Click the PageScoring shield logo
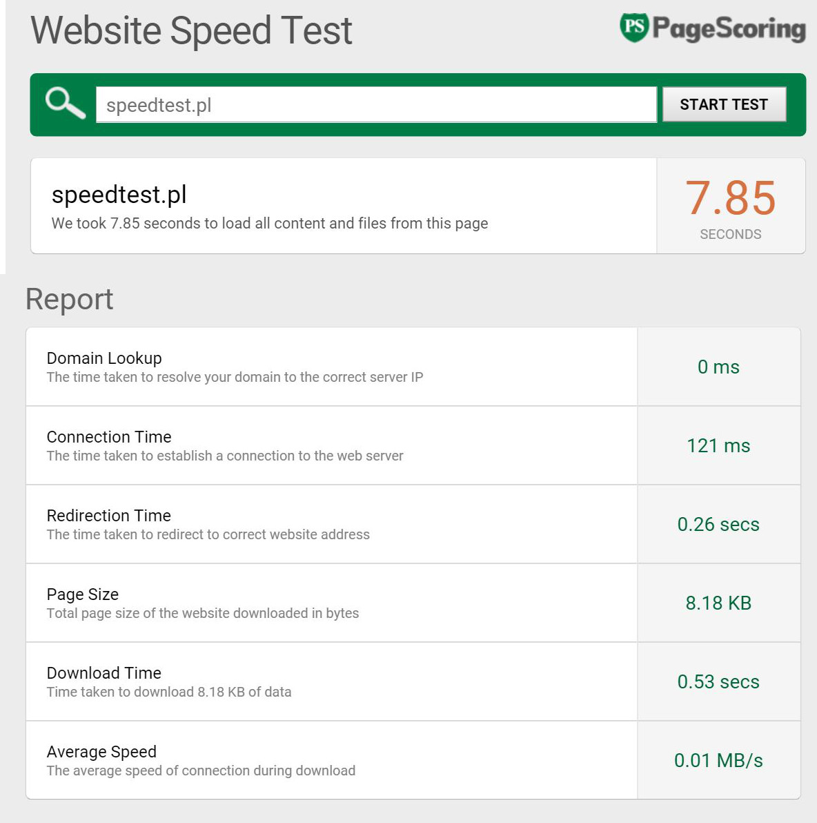Screen dimensions: 817x823 click(634, 27)
